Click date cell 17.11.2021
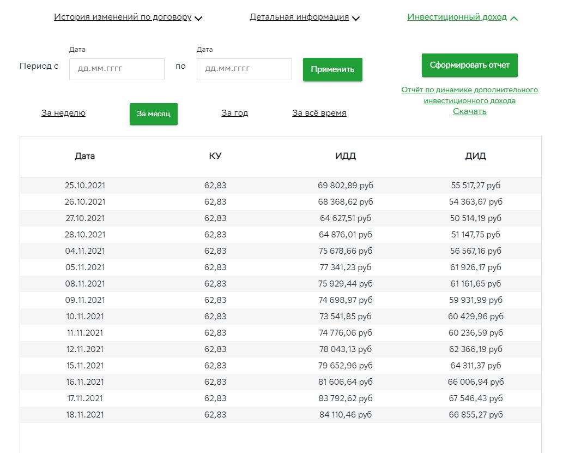Image resolution: width=563 pixels, height=453 pixels. pyautogui.click(x=84, y=398)
